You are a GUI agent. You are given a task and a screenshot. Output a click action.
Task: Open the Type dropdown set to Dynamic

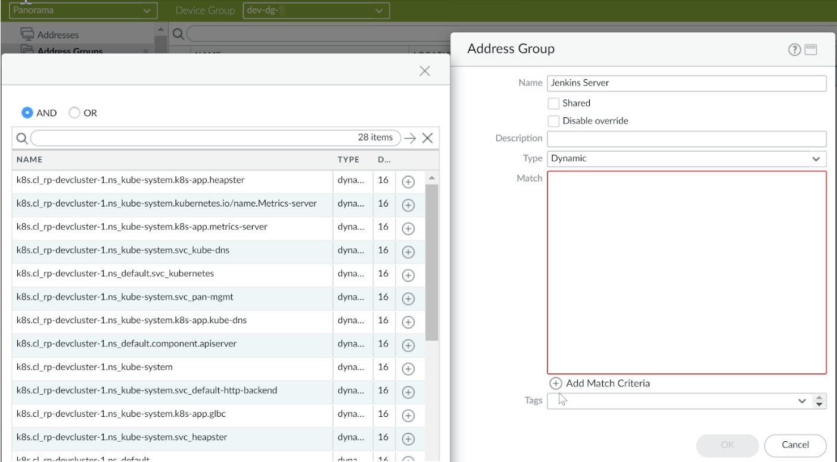[x=686, y=159]
